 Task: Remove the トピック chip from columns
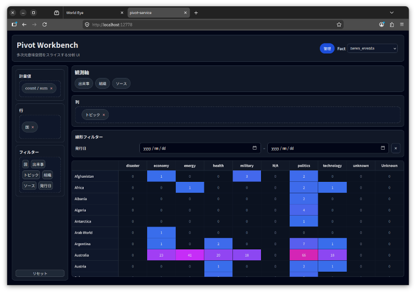tap(103, 115)
